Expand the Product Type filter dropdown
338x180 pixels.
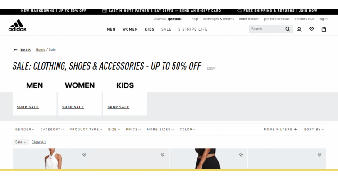pyautogui.click(x=86, y=130)
